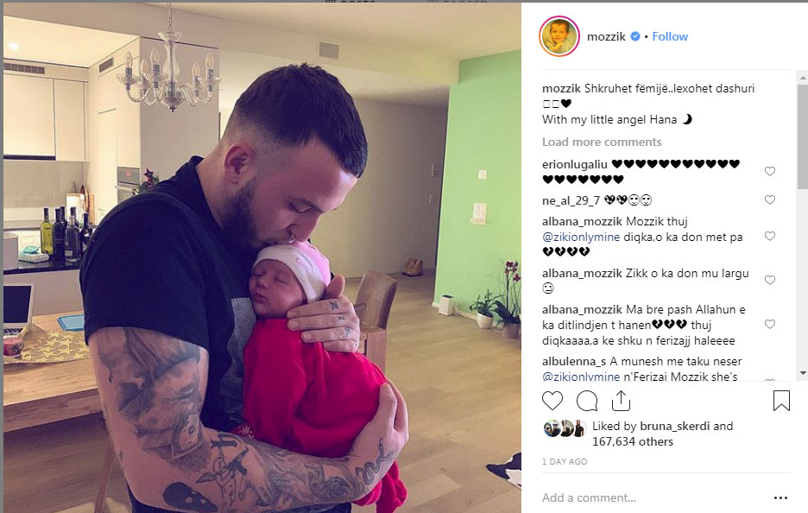Open the comment speech bubble icon

pos(587,401)
